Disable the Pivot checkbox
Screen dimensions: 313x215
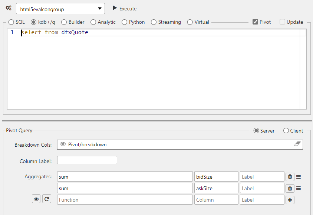(x=254, y=22)
